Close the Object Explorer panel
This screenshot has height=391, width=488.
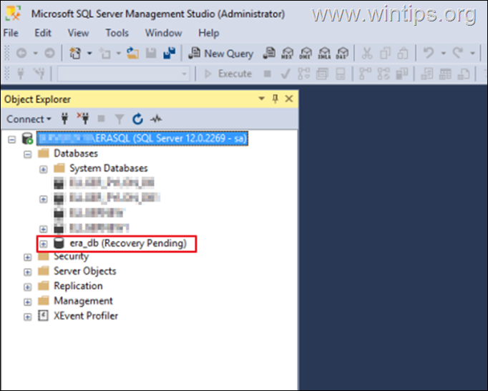click(x=289, y=99)
